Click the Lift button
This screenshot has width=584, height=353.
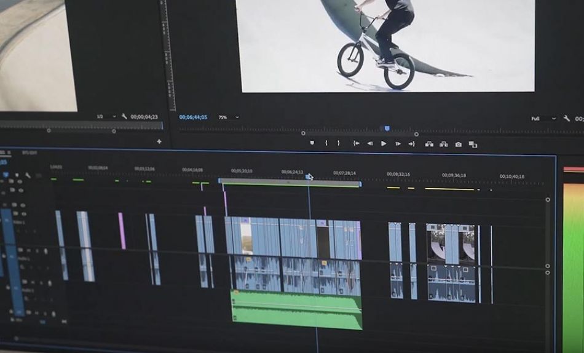click(429, 144)
